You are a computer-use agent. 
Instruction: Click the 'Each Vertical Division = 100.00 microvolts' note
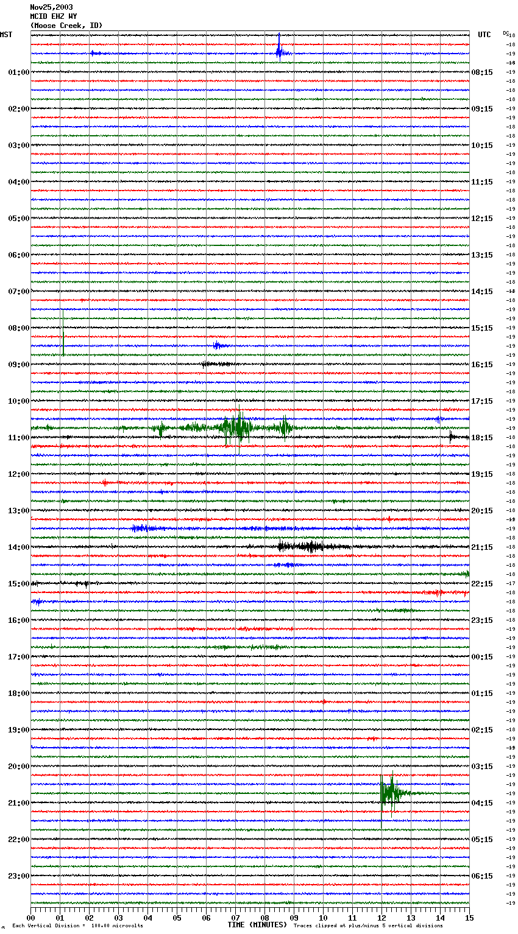(77, 926)
